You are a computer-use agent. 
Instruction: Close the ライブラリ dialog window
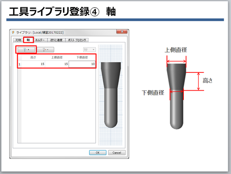click(122, 32)
